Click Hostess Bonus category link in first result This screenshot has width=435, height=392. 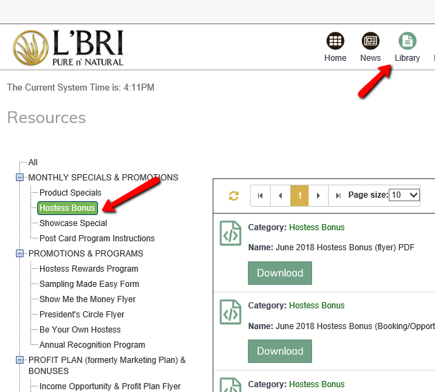coord(316,227)
